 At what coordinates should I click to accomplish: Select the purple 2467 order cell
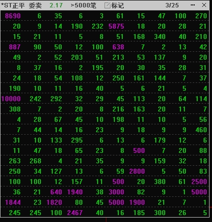tap(75, 213)
